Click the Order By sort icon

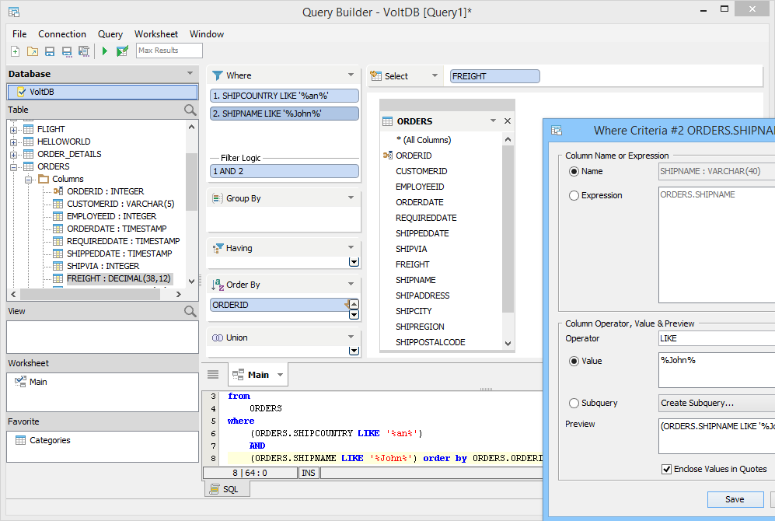[218, 285]
